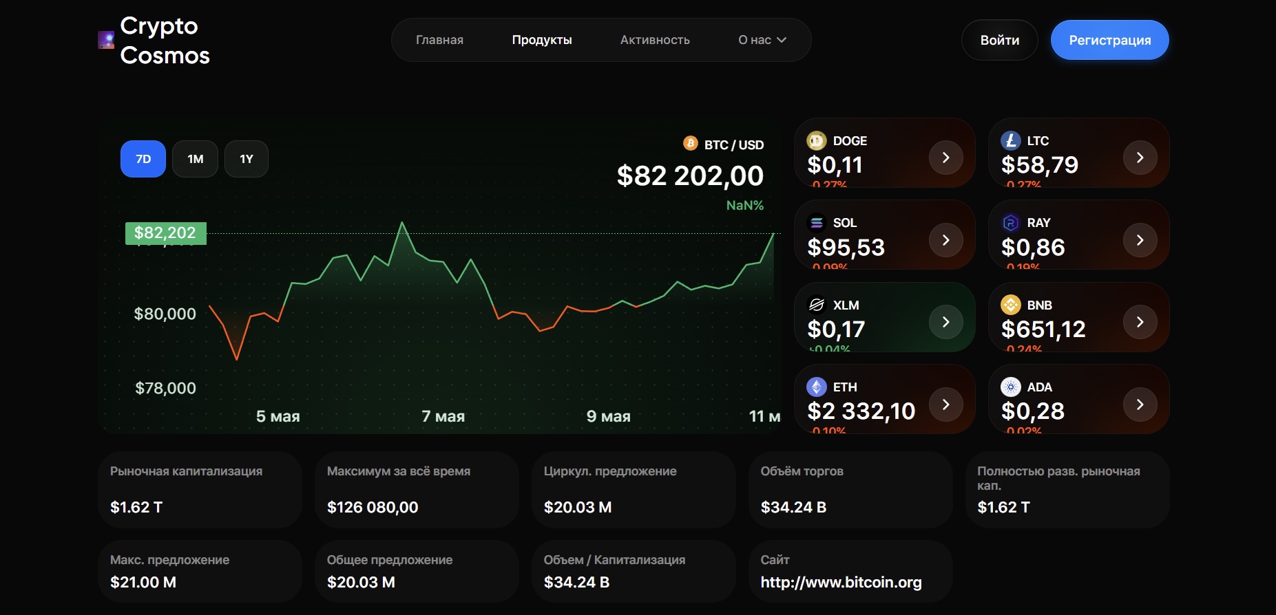This screenshot has height=615, width=1276.
Task: Click the Cardano ADA coin icon
Action: coord(1011,387)
